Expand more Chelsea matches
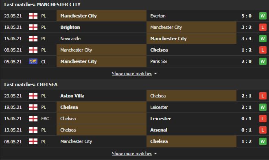The height and width of the screenshot is (160, 269). 132,154
